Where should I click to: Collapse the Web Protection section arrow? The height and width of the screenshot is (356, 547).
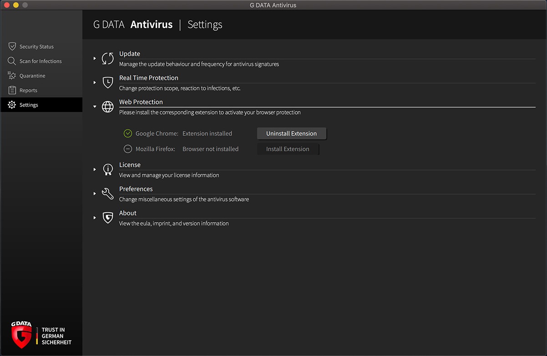pos(95,107)
